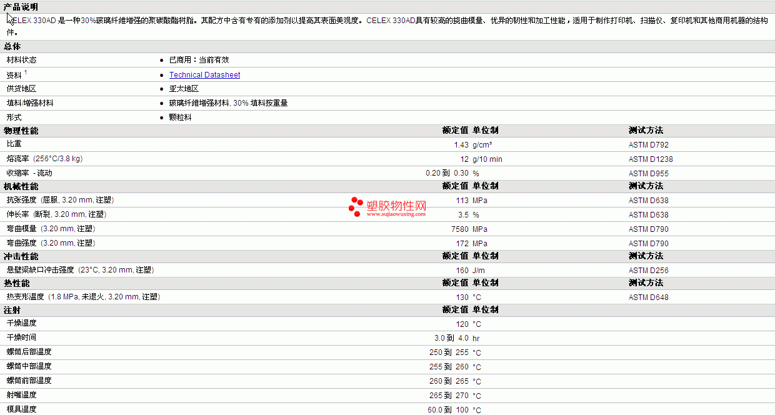Click the elongation value 3.5
This screenshot has width=775, height=415.
[464, 215]
